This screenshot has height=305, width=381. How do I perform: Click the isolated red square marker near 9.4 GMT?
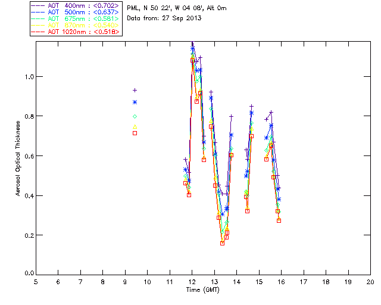(x=135, y=133)
